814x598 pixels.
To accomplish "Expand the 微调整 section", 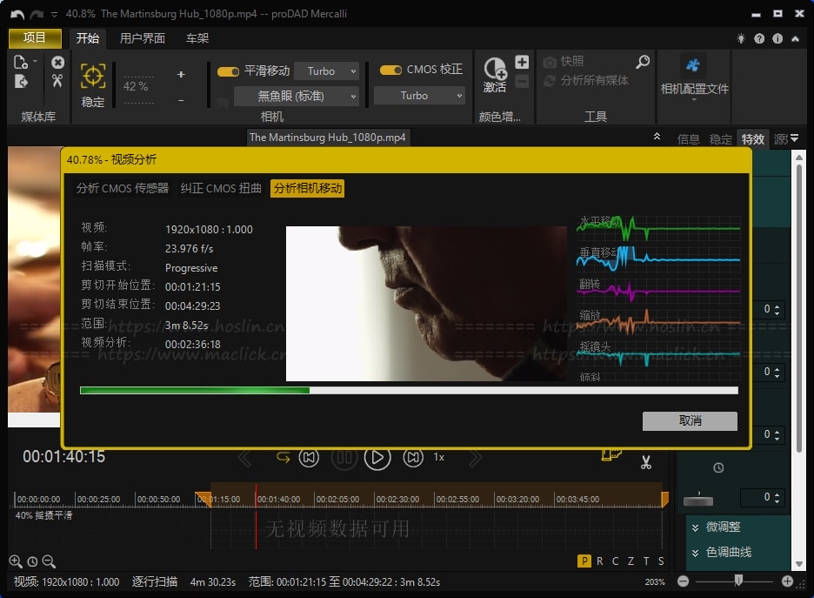I will tap(722, 527).
